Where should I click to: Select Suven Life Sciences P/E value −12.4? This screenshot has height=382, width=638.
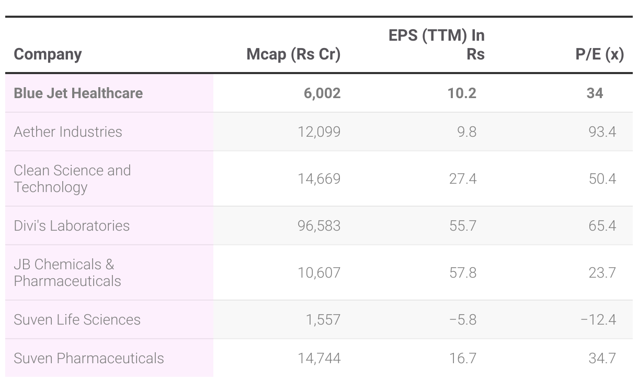(x=598, y=319)
